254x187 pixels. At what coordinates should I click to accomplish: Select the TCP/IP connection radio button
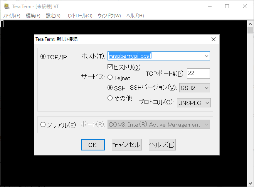click(43, 57)
